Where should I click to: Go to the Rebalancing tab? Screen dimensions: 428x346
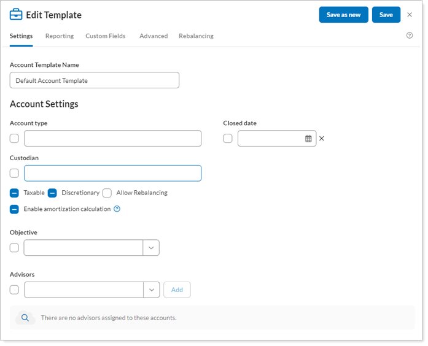(196, 36)
